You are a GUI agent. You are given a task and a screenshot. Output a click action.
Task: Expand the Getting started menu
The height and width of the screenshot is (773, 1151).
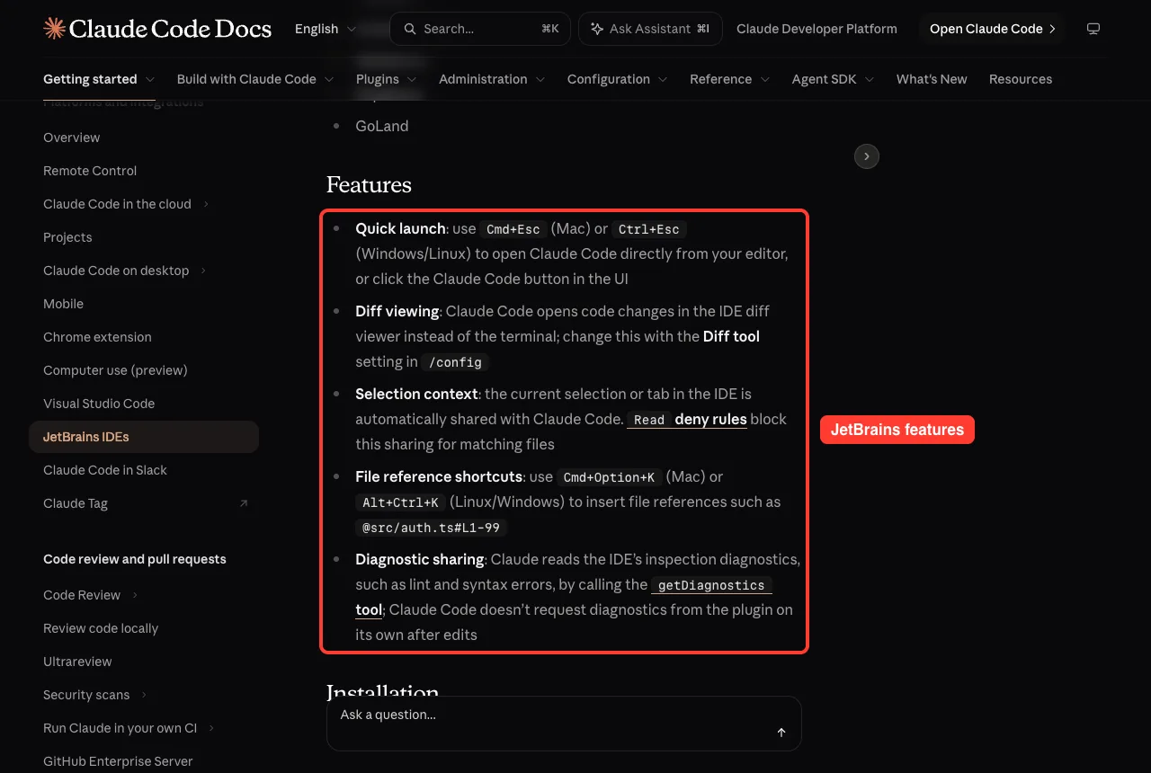99,79
